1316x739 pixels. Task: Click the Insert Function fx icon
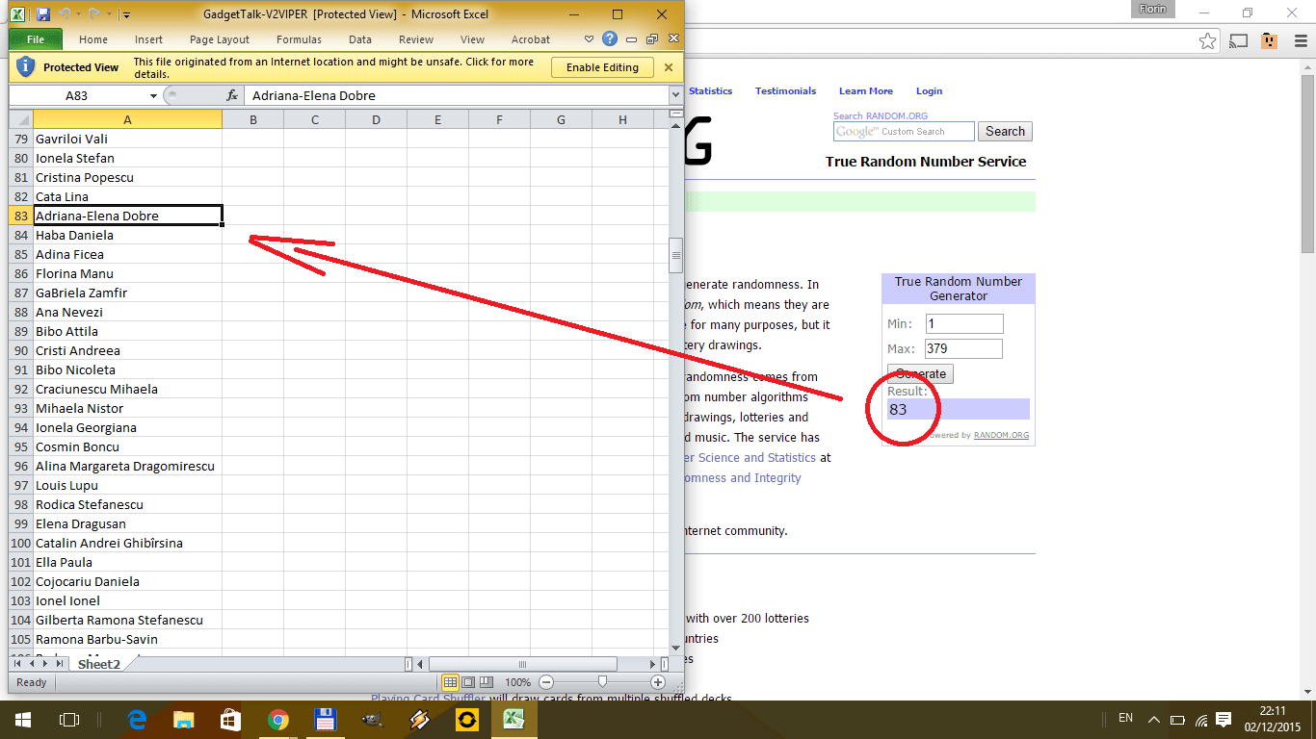tap(232, 95)
